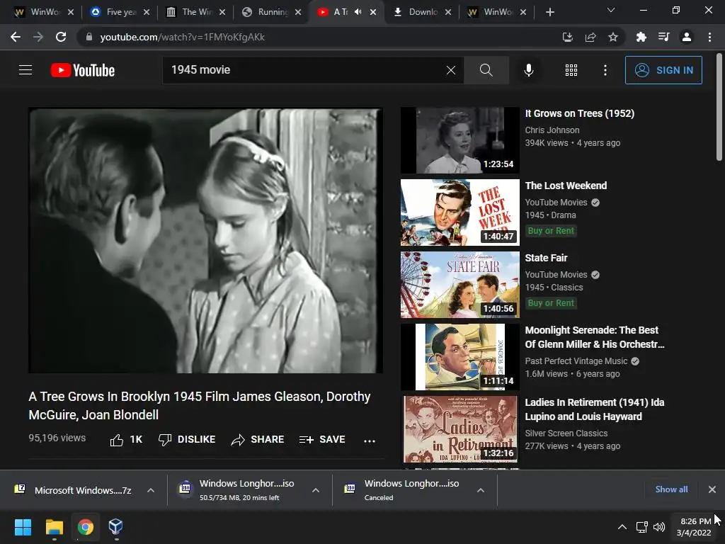Open Ladies In Retirement thumbnail
725x544 pixels.
click(460, 429)
